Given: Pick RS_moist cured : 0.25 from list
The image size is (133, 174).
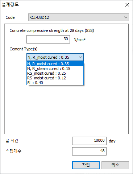Looking at the screenshot, I should 55,73.
